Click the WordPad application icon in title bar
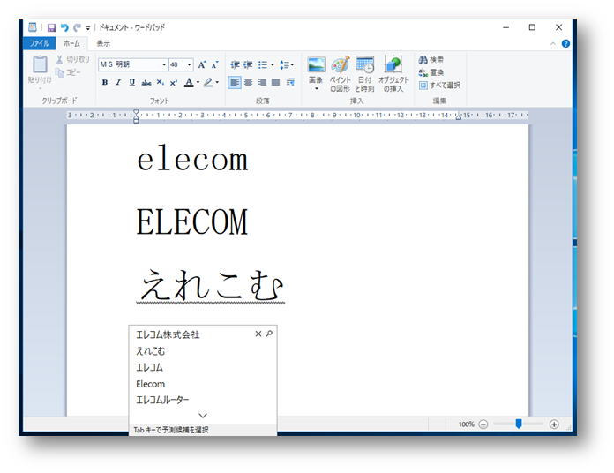 (x=33, y=27)
